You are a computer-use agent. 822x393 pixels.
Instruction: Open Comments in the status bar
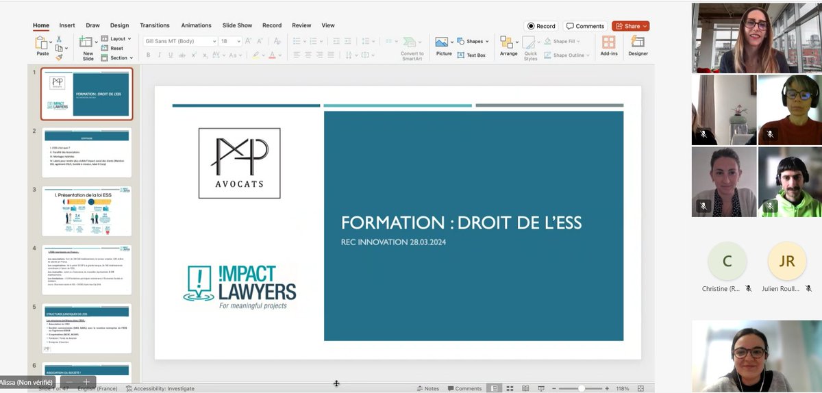tap(464, 388)
